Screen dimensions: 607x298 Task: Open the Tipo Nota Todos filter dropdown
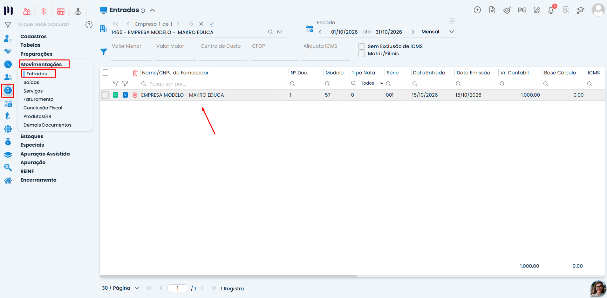tap(372, 83)
